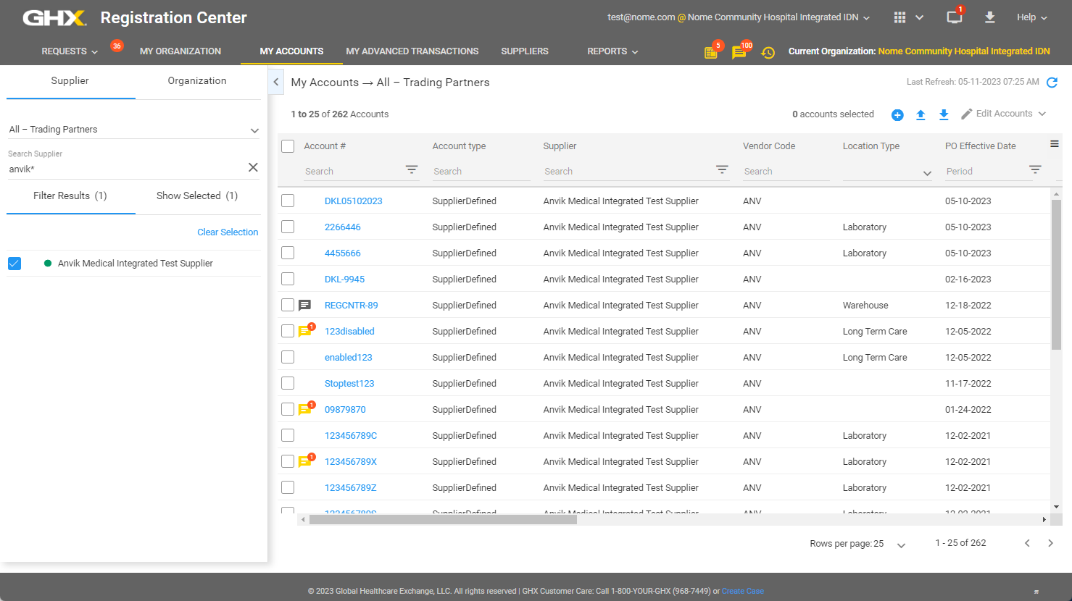Click the horizontal scrollbar of the table

point(443,519)
